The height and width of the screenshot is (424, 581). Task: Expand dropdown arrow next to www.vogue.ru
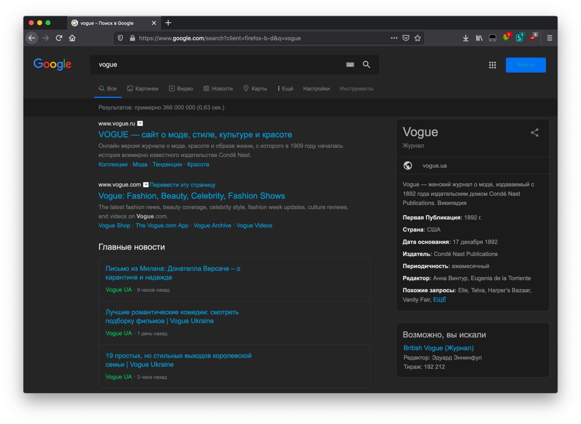click(x=140, y=123)
